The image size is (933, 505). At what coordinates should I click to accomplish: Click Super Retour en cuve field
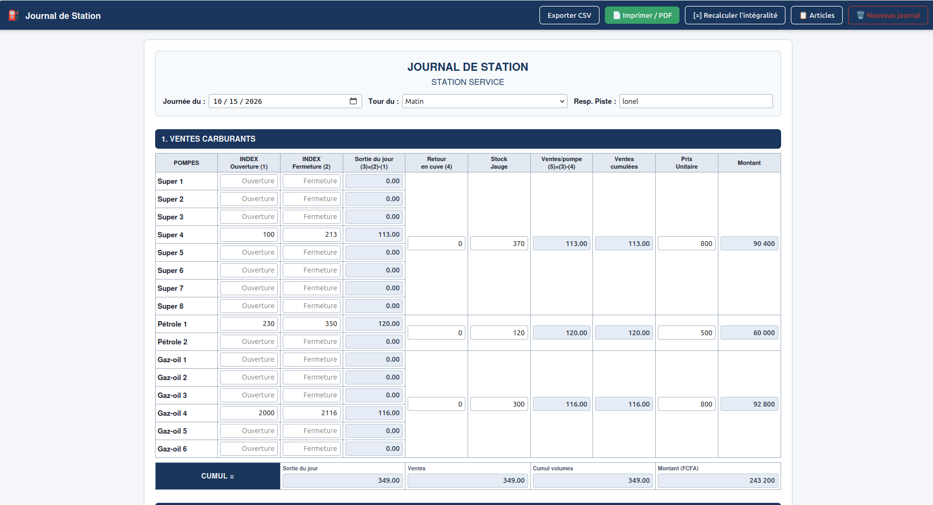coord(436,244)
